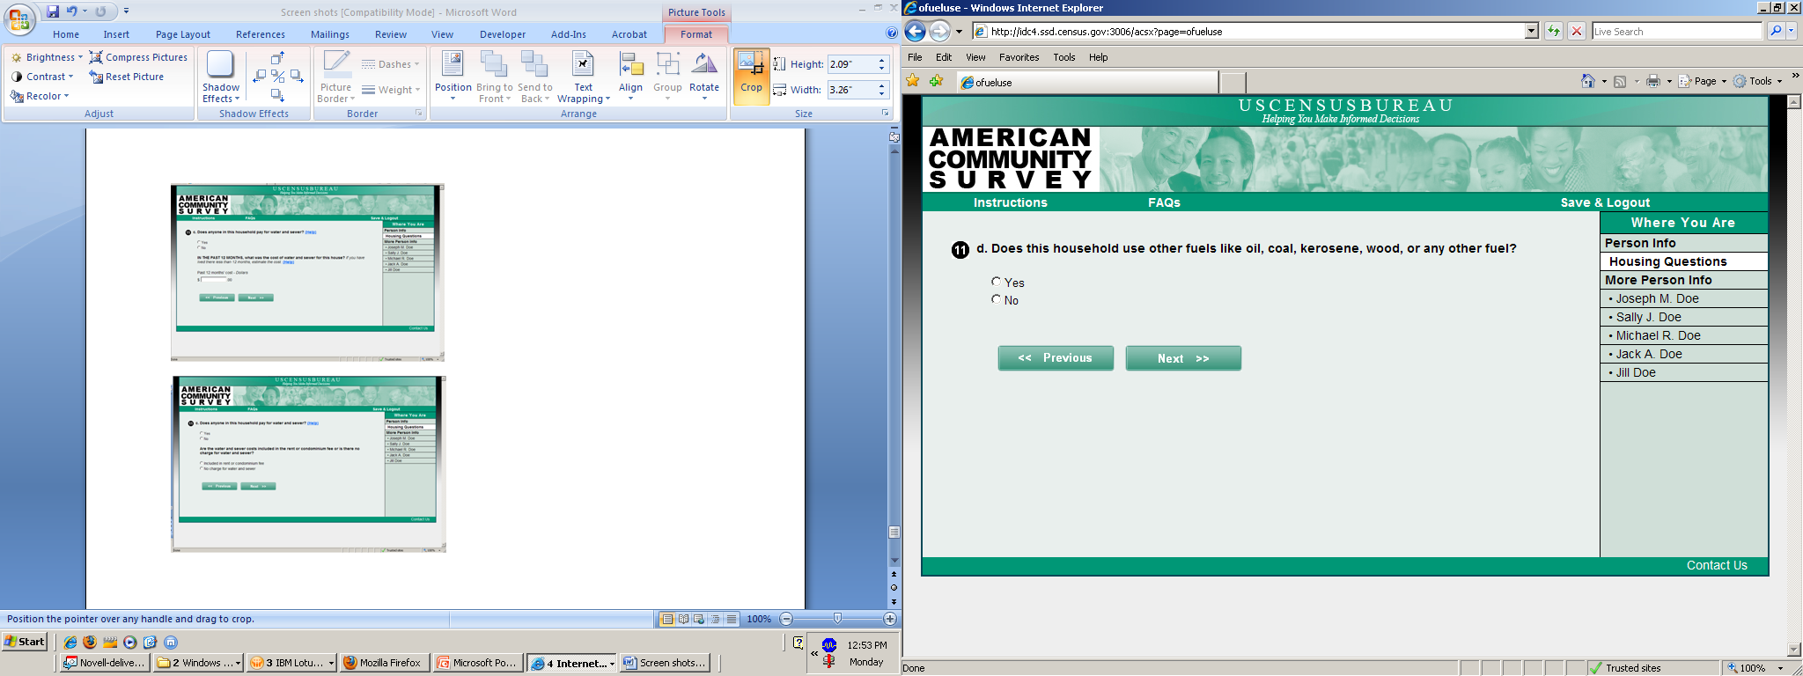Viewport: 1803px width, 676px height.
Task: Select the No radio button
Action: pos(996,299)
